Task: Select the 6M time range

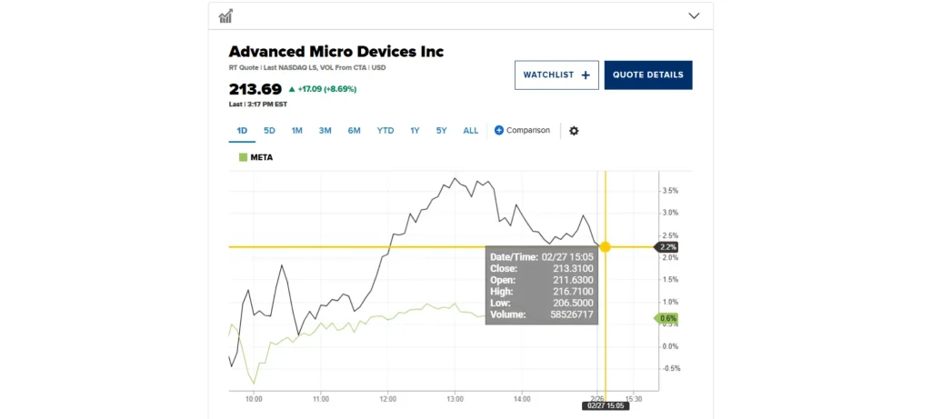Action: pyautogui.click(x=354, y=131)
